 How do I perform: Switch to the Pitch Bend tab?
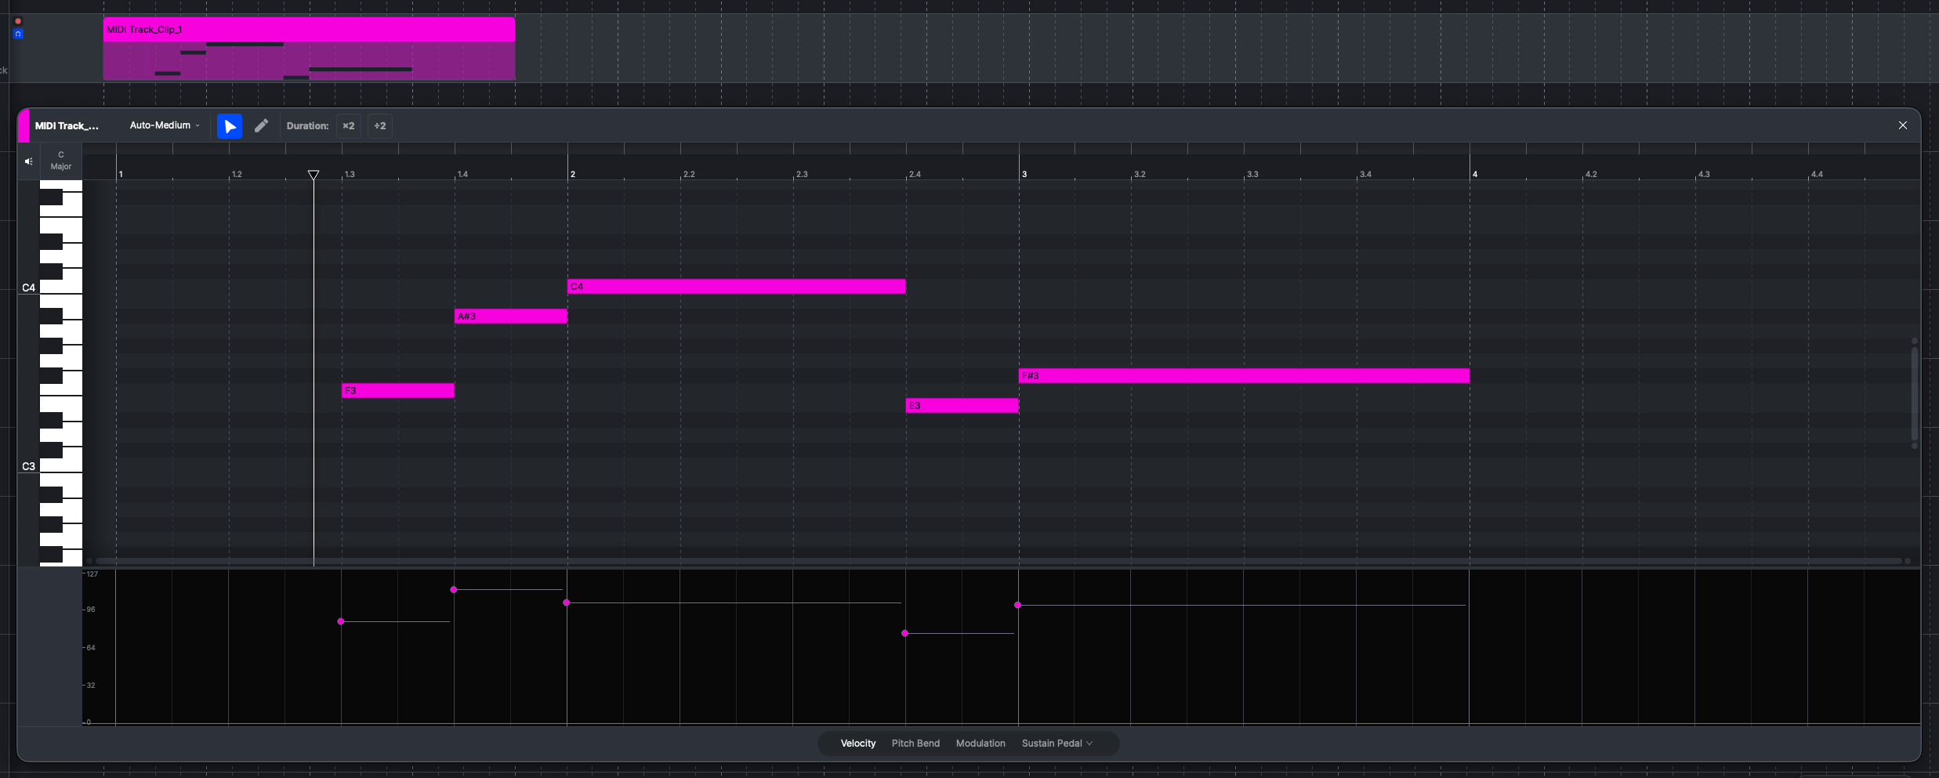tap(915, 744)
